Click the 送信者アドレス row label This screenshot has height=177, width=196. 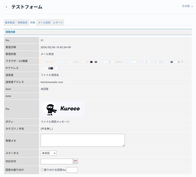14,82
